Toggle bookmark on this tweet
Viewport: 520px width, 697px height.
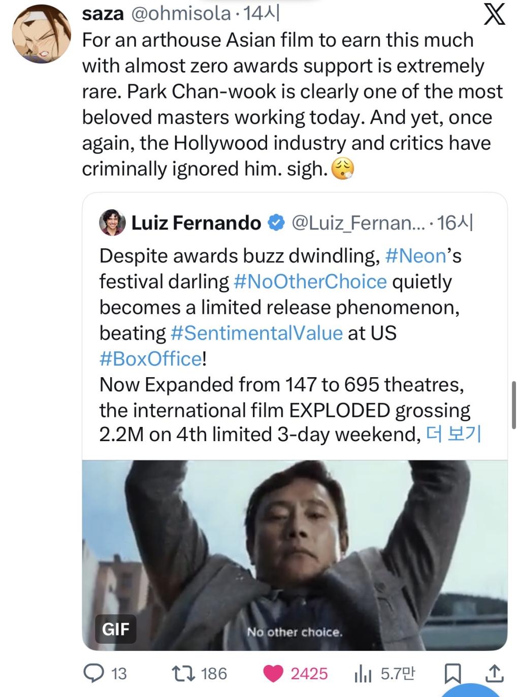point(452,674)
